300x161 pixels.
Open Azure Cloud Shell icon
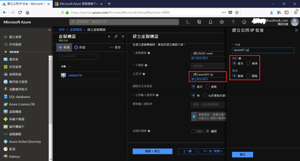coord(188,22)
